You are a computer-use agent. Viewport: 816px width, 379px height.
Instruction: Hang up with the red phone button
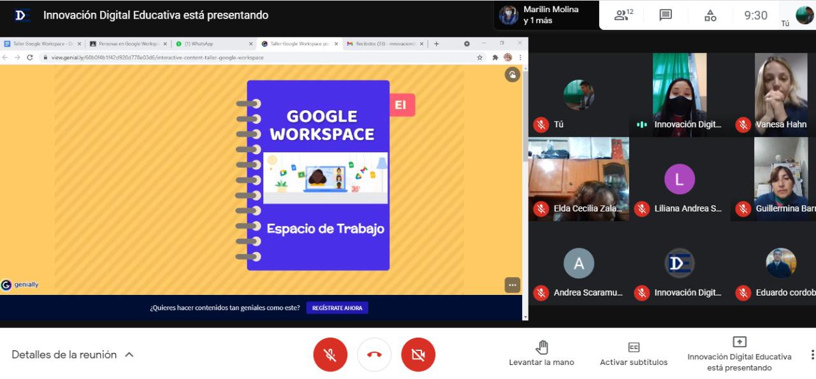[374, 354]
